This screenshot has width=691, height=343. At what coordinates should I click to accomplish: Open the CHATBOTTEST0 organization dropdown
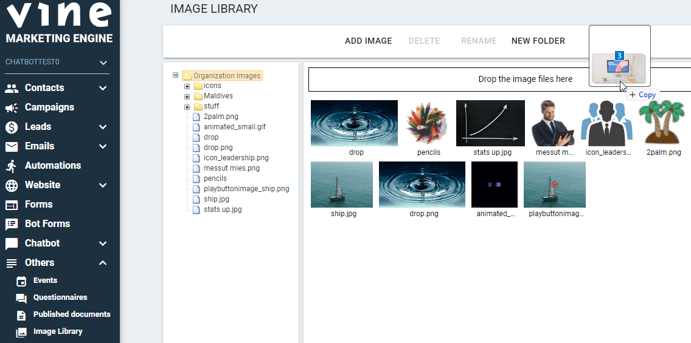tap(103, 63)
